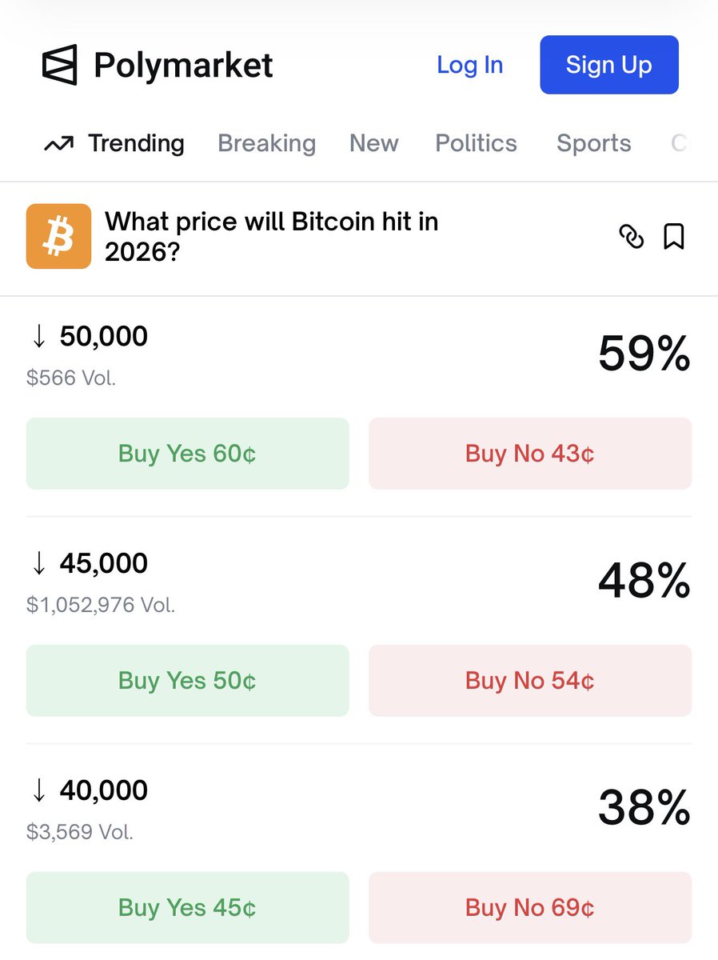Go to the Politics tab
Image resolution: width=718 pixels, height=960 pixels.
point(476,143)
